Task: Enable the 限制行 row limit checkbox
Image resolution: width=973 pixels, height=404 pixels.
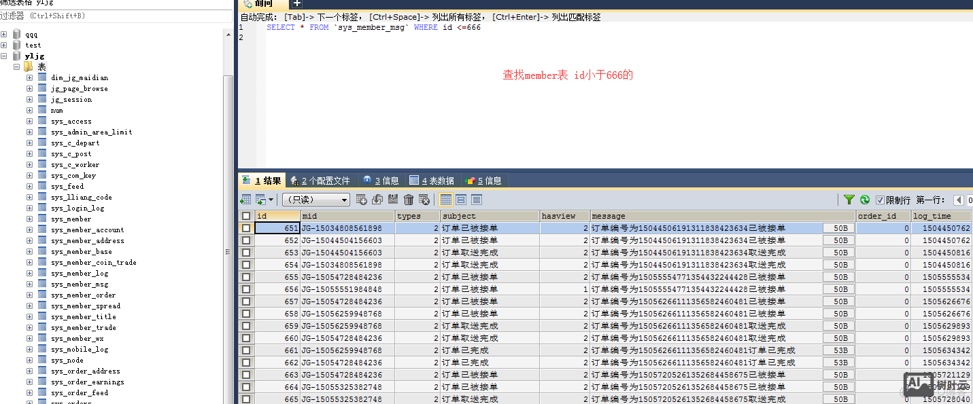Action: (x=880, y=199)
